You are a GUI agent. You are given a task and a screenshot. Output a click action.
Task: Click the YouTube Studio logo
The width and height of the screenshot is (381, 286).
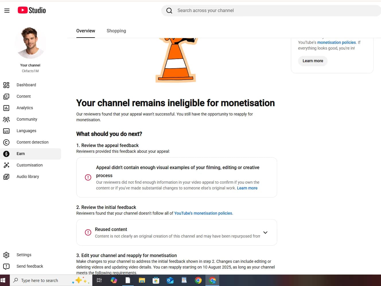point(32,10)
